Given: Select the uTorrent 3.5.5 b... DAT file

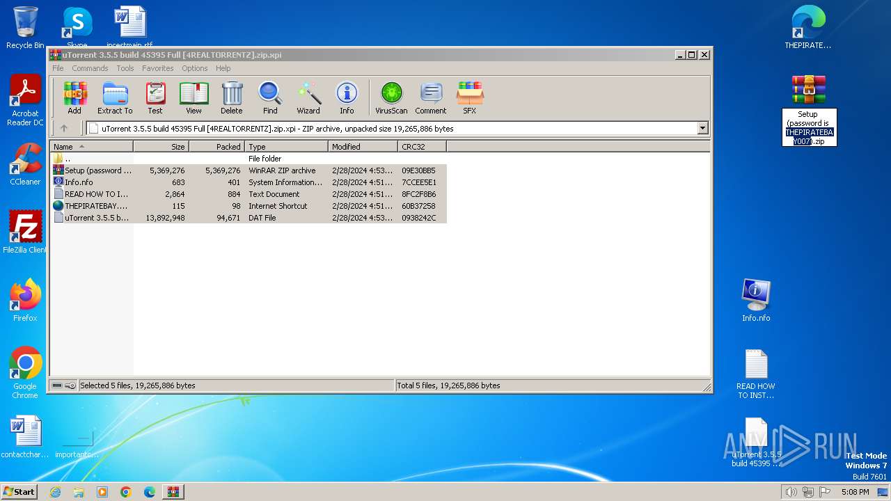Looking at the screenshot, I should click(248, 218).
